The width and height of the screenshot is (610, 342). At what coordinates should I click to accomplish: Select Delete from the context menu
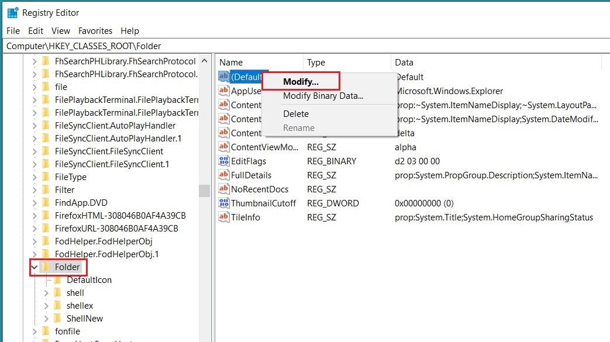tap(296, 113)
